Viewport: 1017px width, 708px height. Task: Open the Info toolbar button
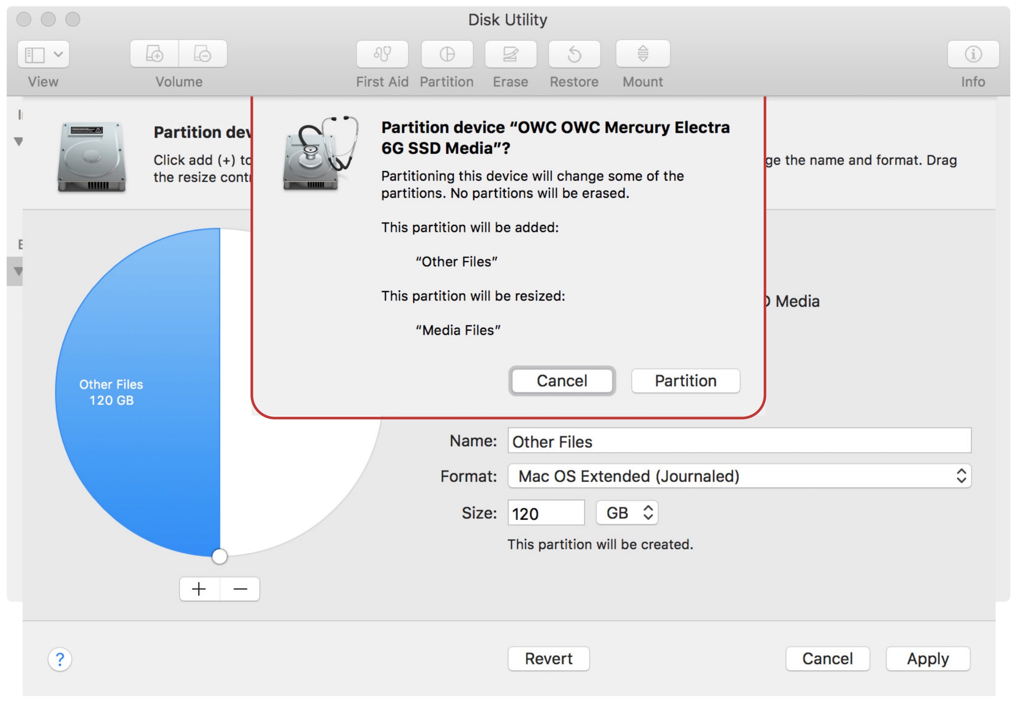pyautogui.click(x=973, y=54)
